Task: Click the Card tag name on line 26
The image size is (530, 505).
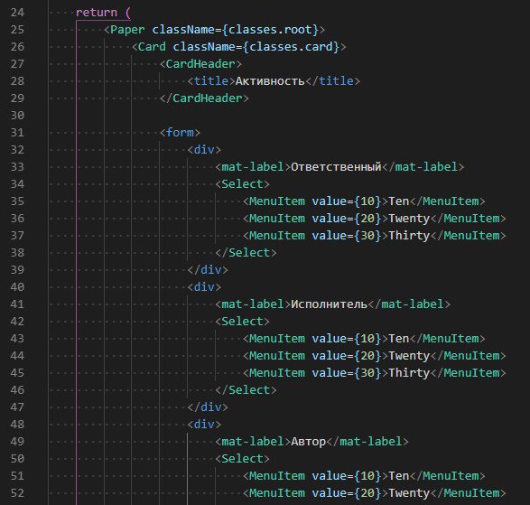Action: [x=152, y=47]
